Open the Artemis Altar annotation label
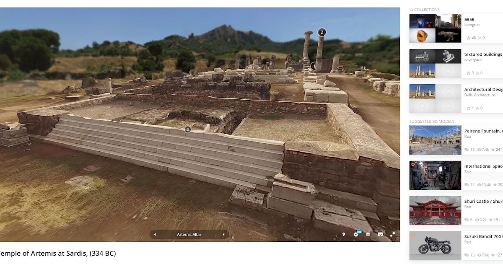The image size is (503, 264). click(x=189, y=235)
